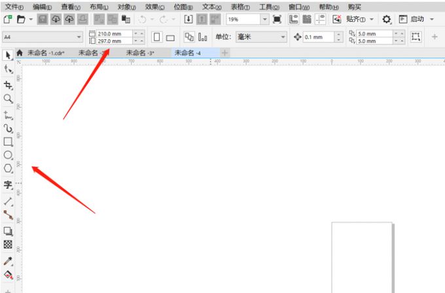This screenshot has width=445, height=293.
Task: Open the 文件 menu
Action: pos(14,7)
